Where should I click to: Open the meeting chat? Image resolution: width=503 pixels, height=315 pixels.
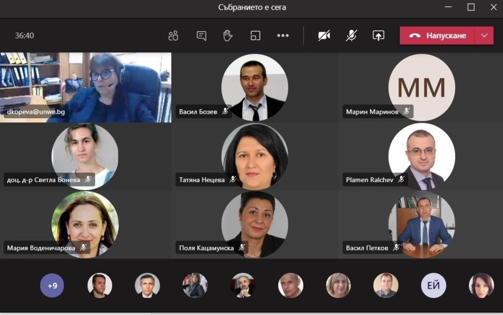[x=201, y=36]
